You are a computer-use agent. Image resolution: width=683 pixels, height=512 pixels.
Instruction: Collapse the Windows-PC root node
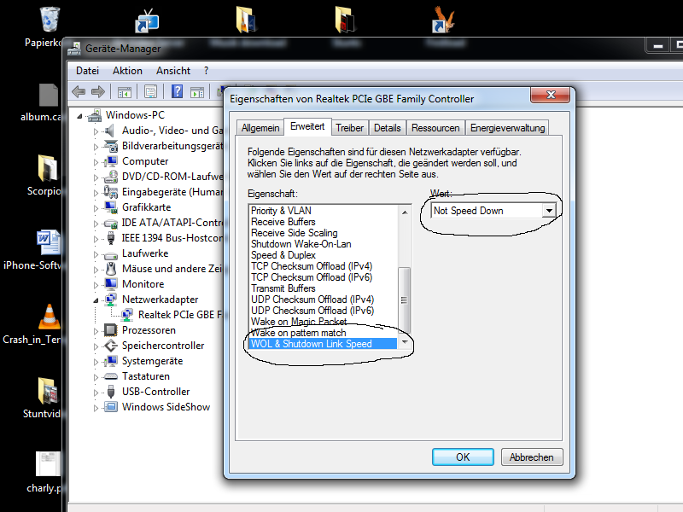[x=79, y=116]
